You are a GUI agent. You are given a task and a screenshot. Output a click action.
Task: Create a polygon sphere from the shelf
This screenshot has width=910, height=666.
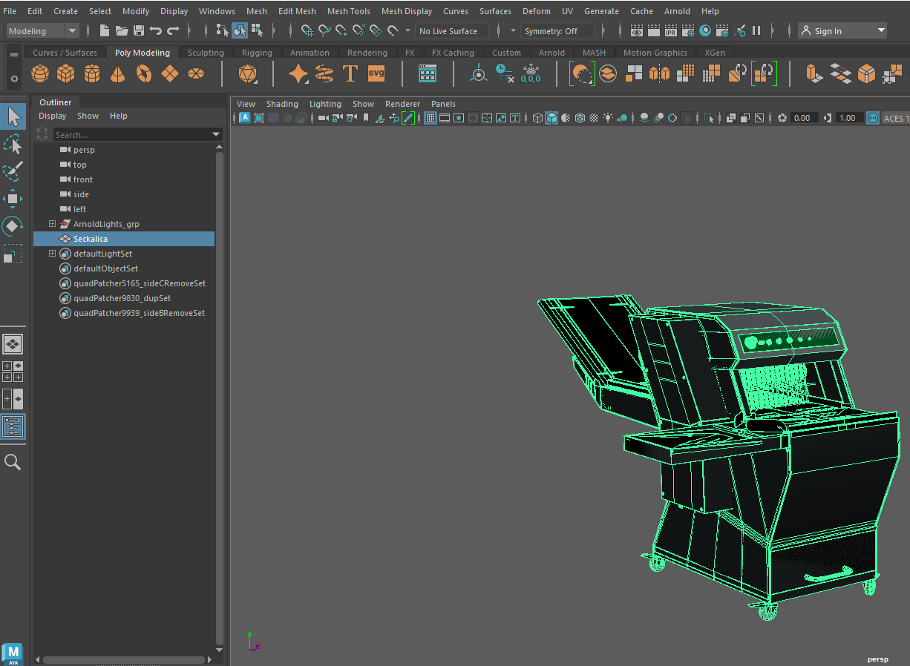point(40,74)
